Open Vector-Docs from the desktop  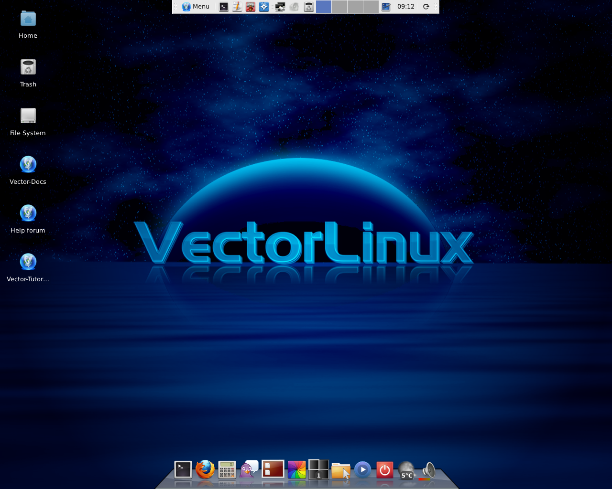point(28,165)
